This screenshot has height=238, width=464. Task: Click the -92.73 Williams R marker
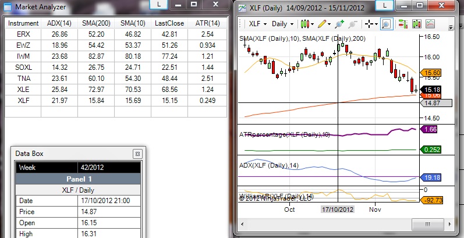point(431,200)
